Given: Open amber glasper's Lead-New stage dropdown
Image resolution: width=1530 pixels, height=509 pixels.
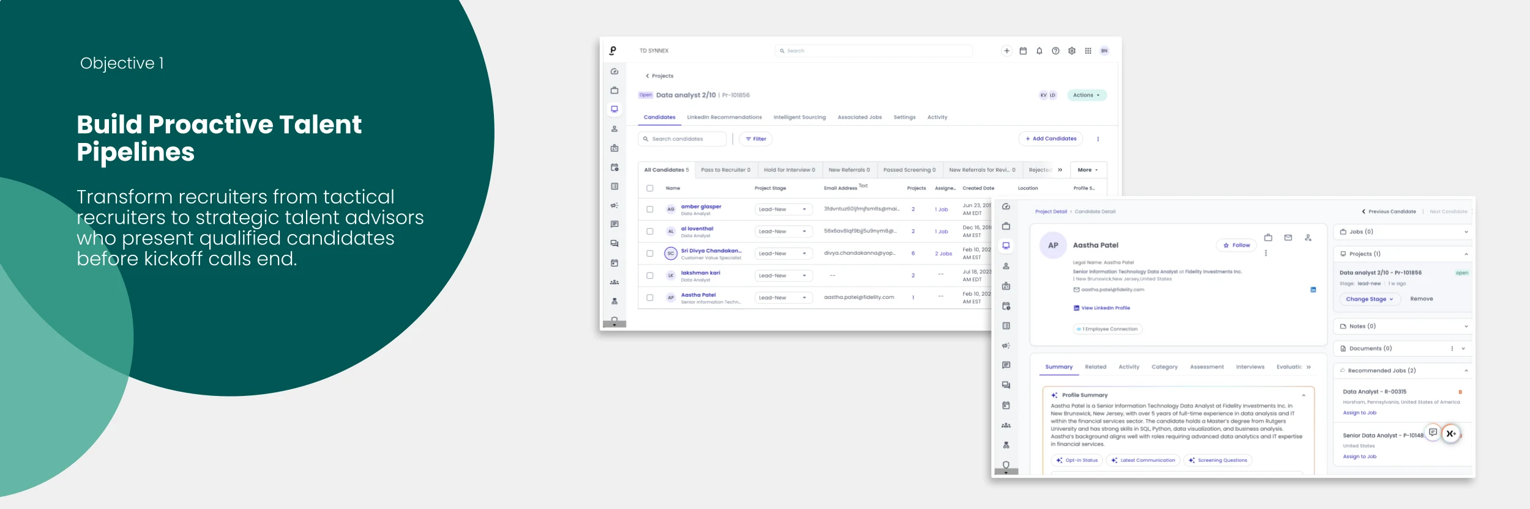Looking at the screenshot, I should tap(783, 209).
